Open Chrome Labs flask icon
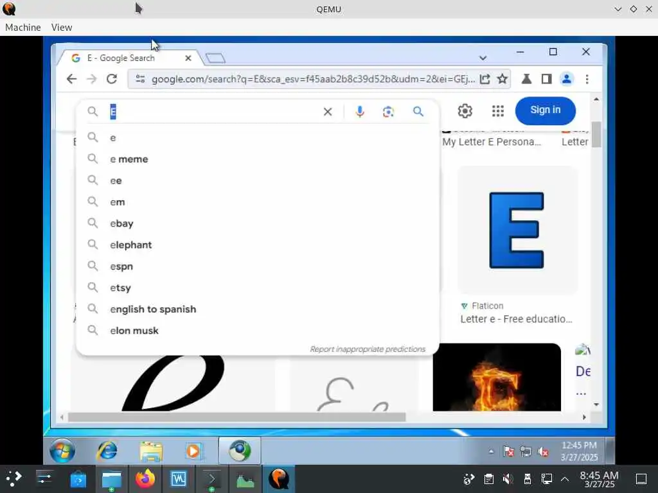658x493 pixels. coord(526,79)
